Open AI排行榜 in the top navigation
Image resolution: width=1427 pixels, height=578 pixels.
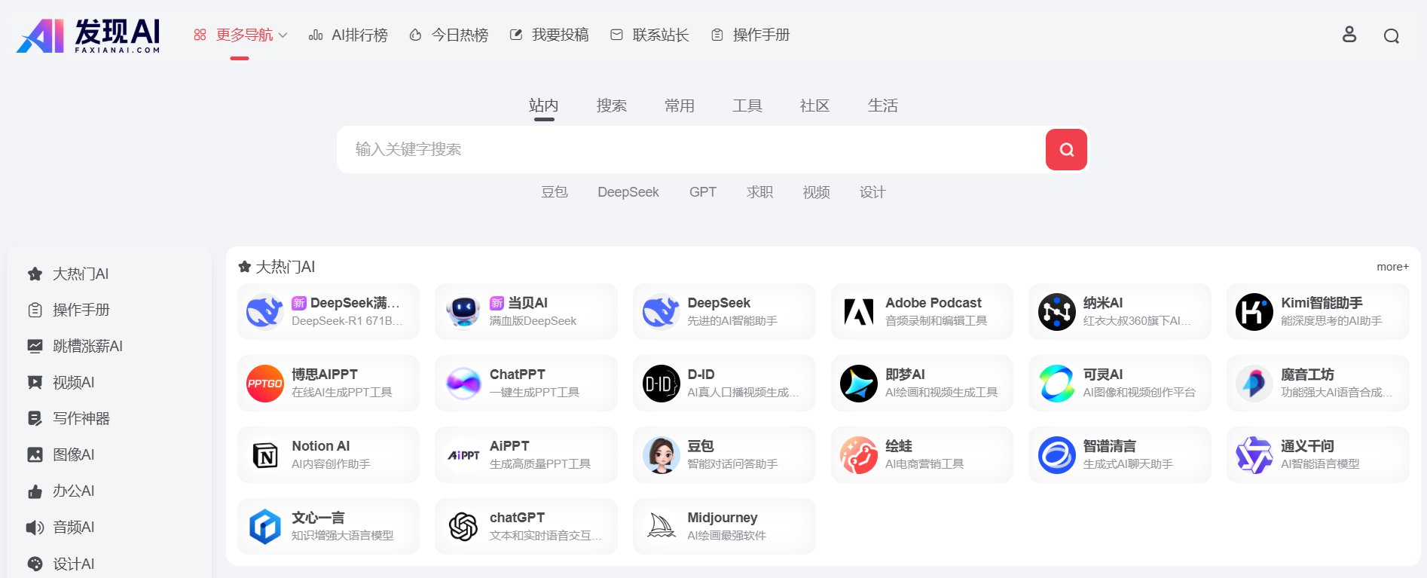click(348, 35)
